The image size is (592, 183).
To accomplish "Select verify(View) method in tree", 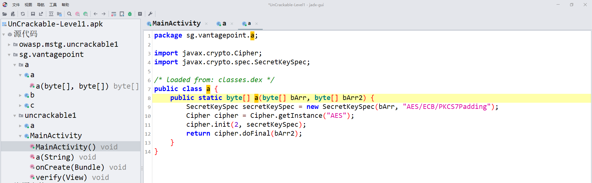I will click(61, 177).
